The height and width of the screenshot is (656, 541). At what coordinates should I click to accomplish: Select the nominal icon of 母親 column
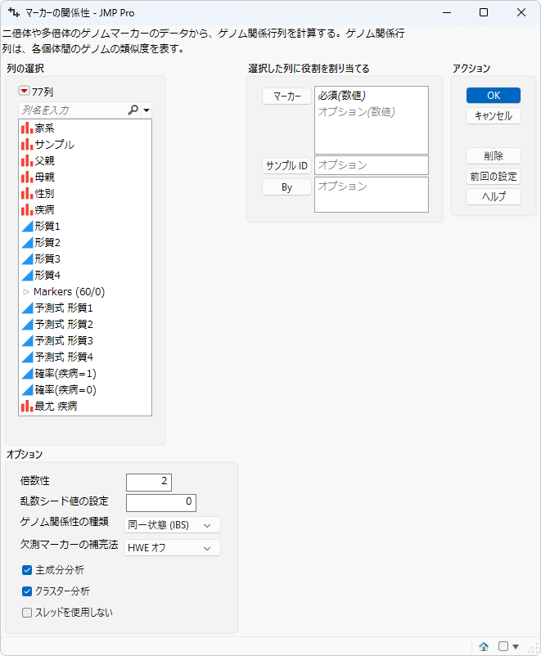coord(27,177)
